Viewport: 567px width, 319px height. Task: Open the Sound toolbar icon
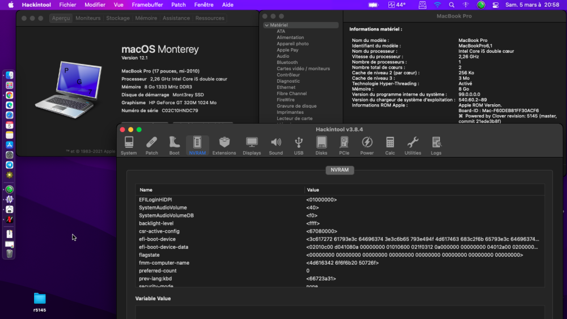tap(276, 146)
